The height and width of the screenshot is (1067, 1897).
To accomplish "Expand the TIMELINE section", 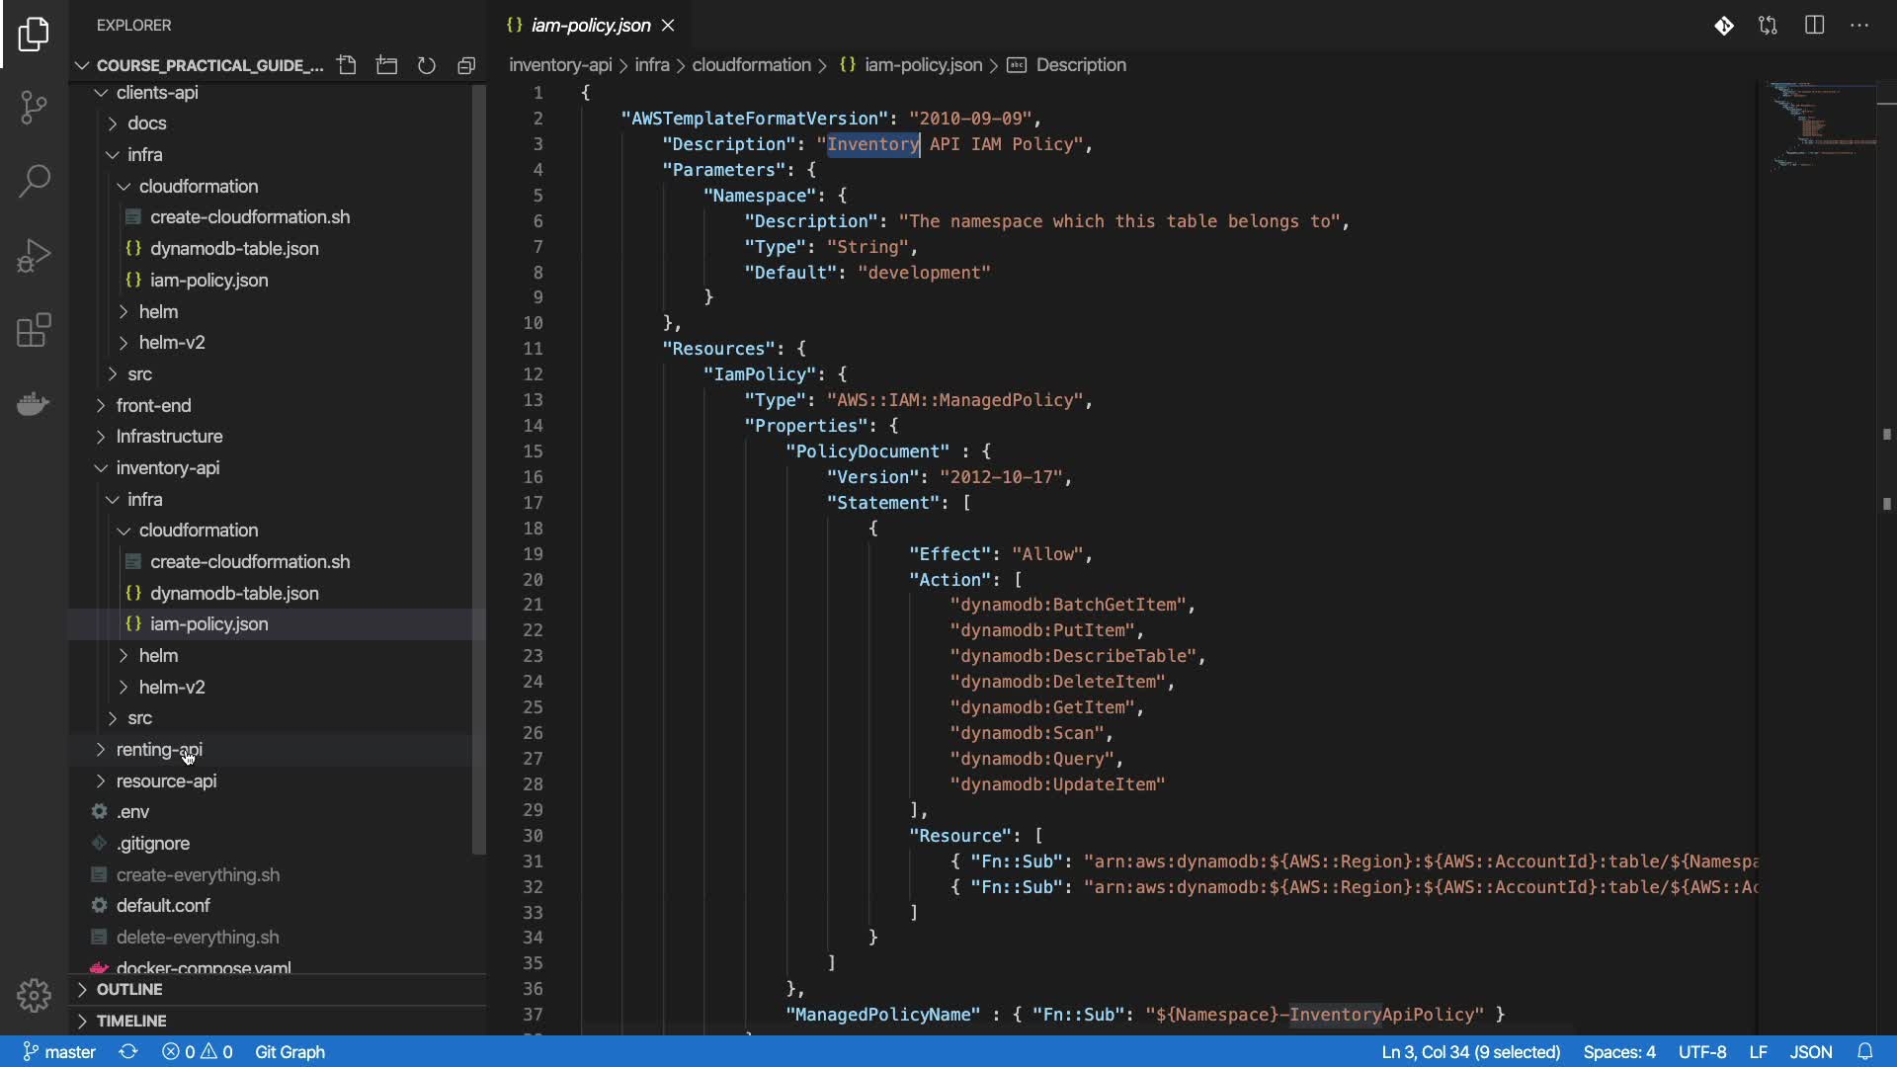I will tap(130, 1022).
